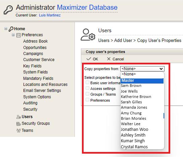Click the Luis Martinez user link
Image resolution: width=183 pixels, height=157 pixels.
click(50, 15)
